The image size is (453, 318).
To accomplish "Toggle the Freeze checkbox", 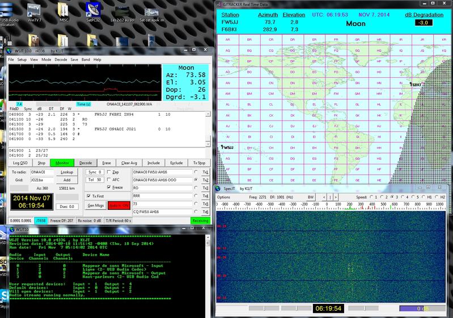I will 109,187.
